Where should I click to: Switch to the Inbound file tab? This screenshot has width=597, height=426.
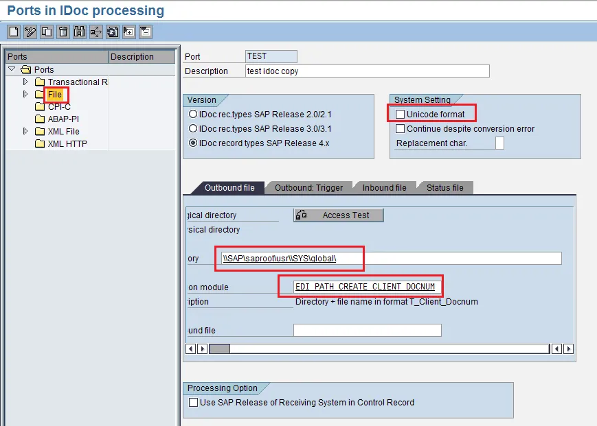[x=384, y=188]
